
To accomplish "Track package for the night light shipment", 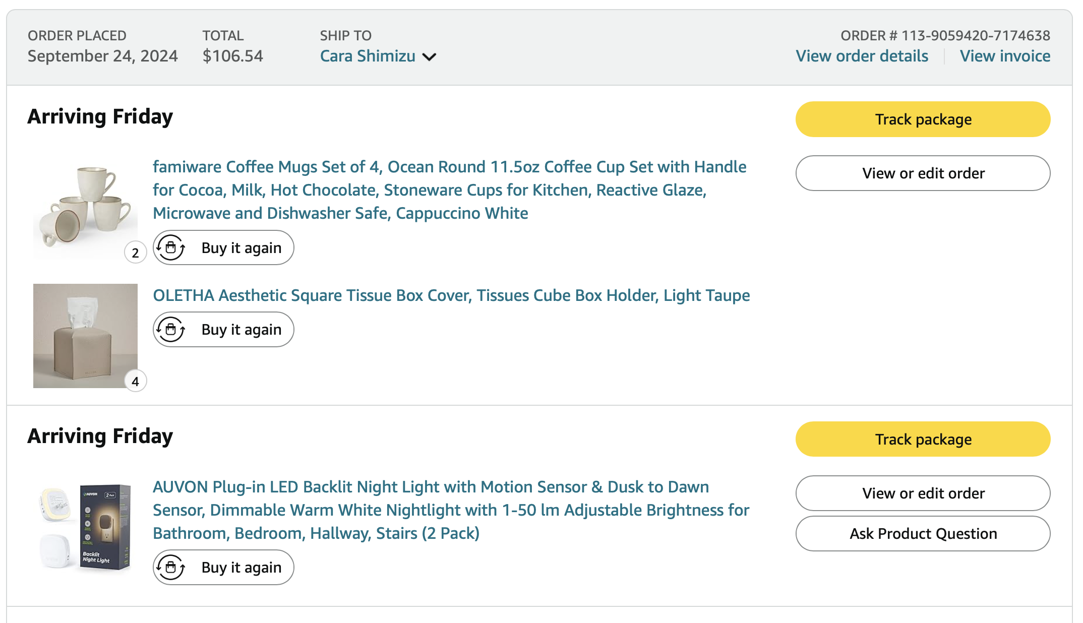I will click(x=923, y=439).
